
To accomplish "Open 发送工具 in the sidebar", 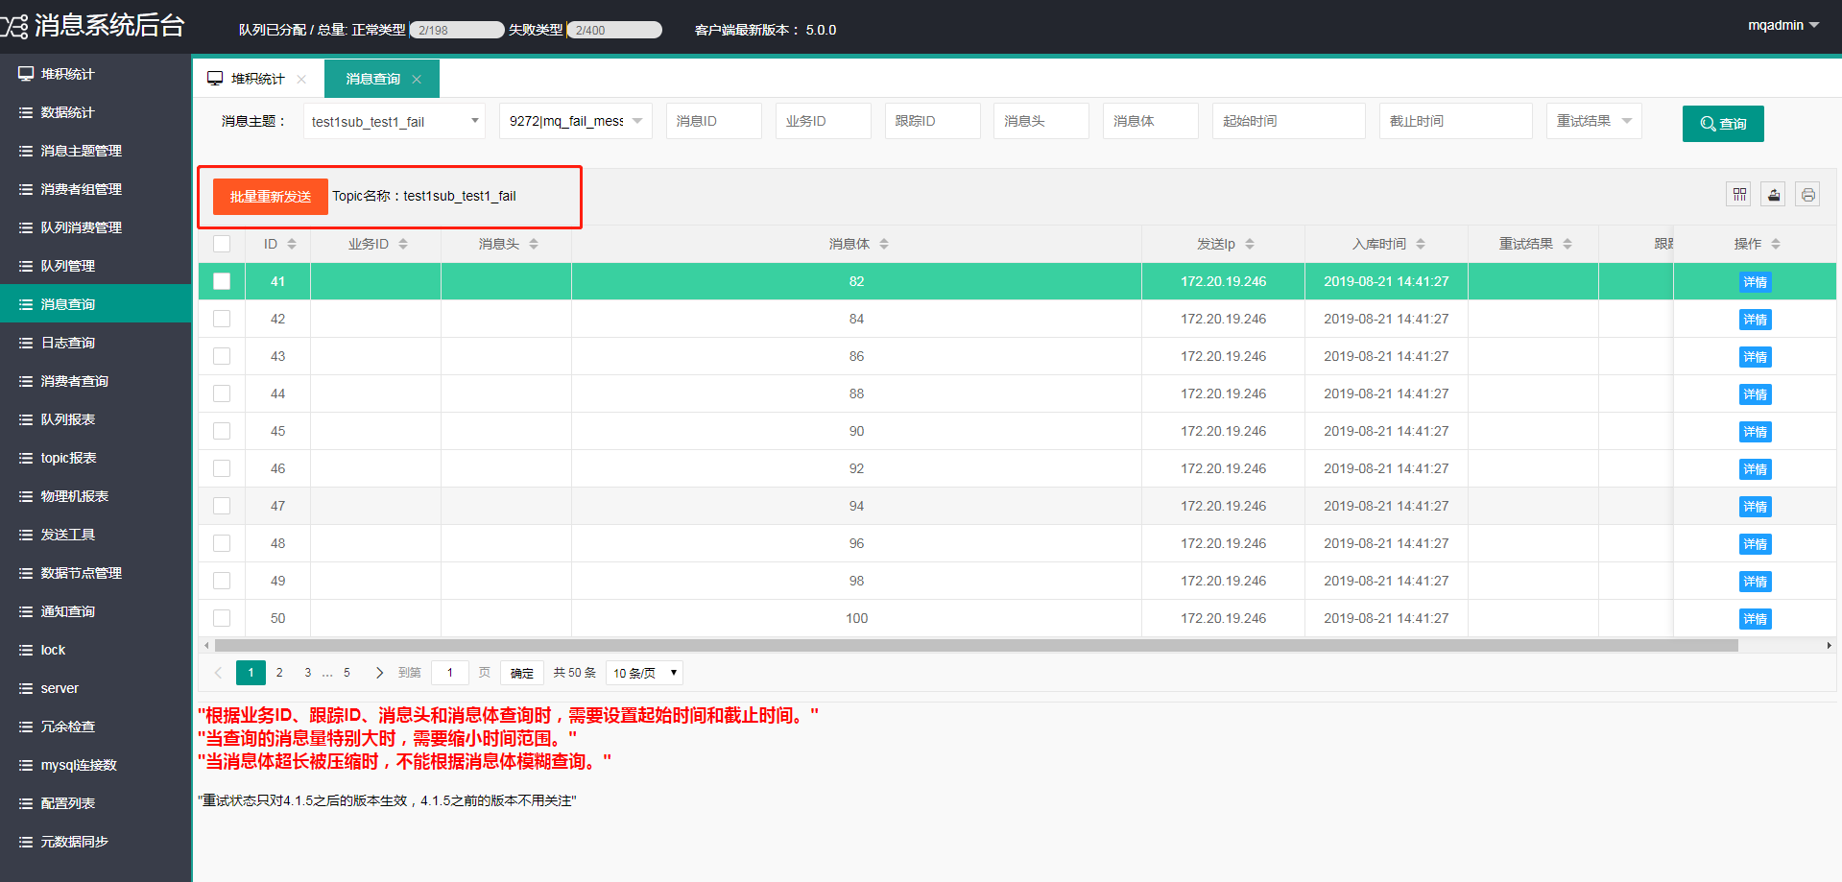I will coord(96,535).
